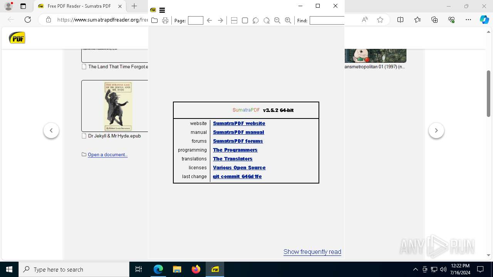Open Browser essentials heart icon
Screen dimensions: 493x277
(451, 20)
